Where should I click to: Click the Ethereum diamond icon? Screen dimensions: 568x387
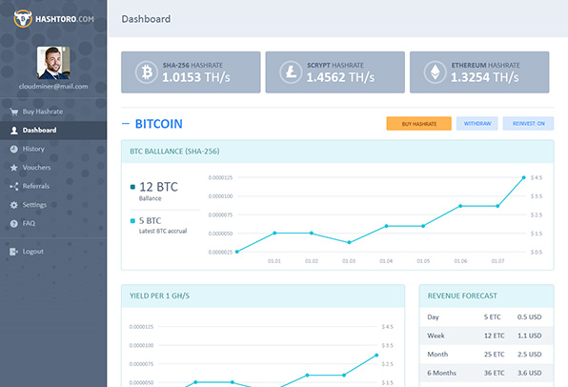click(x=435, y=72)
